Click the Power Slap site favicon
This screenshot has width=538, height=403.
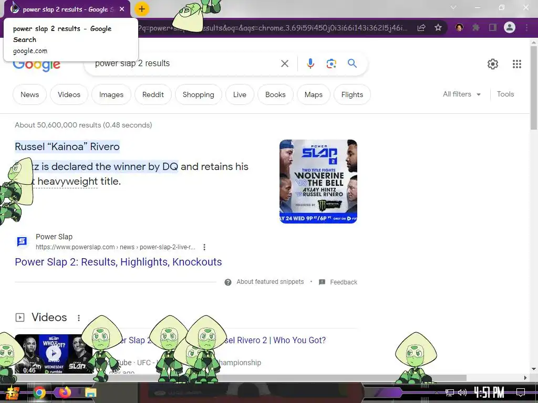(x=22, y=241)
